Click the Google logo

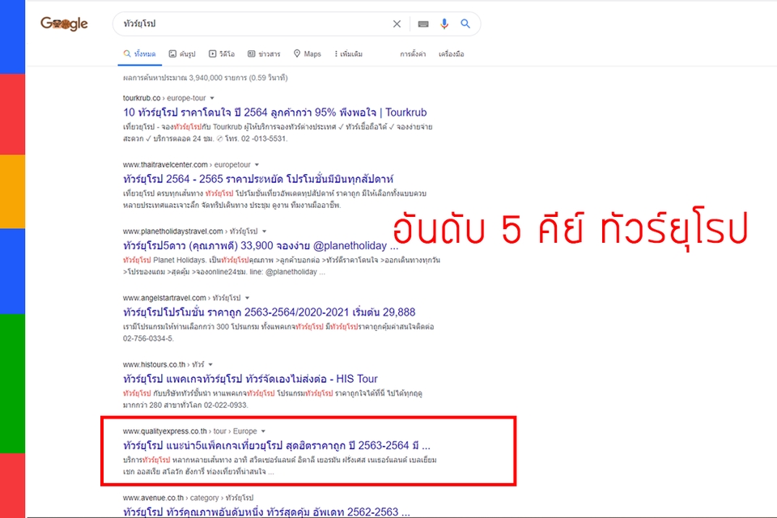point(65,23)
